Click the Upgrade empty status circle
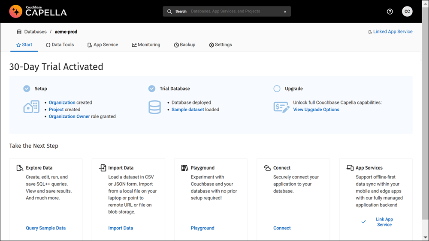 click(x=277, y=89)
